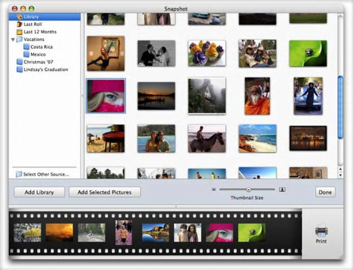Click the Library icon in sidebar

[20, 17]
